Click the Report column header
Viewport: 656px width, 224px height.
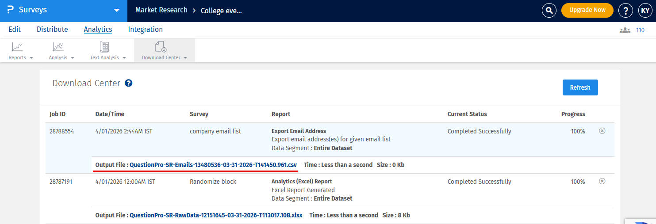pos(281,114)
